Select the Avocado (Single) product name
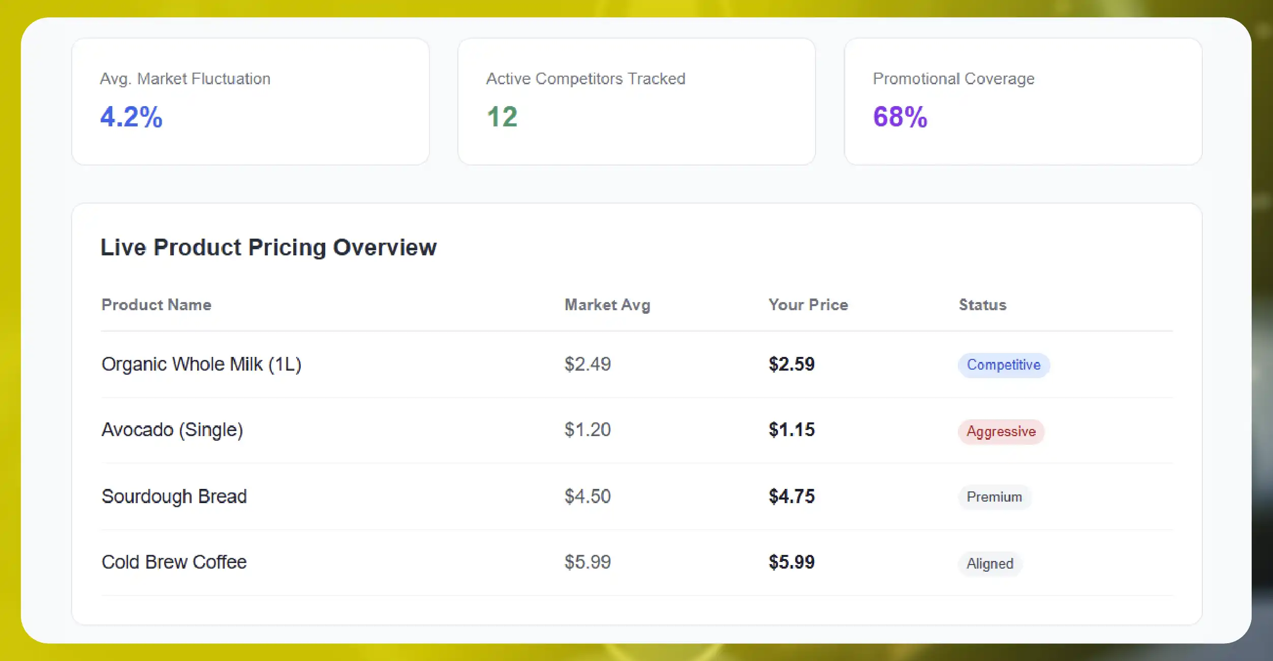The width and height of the screenshot is (1273, 661). point(172,430)
